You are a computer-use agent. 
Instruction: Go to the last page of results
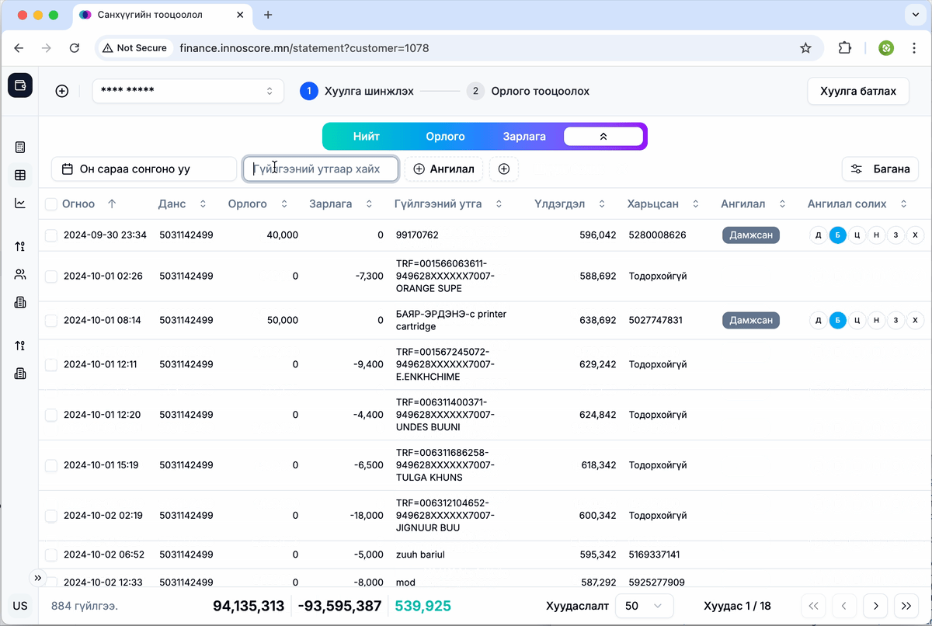click(x=906, y=606)
